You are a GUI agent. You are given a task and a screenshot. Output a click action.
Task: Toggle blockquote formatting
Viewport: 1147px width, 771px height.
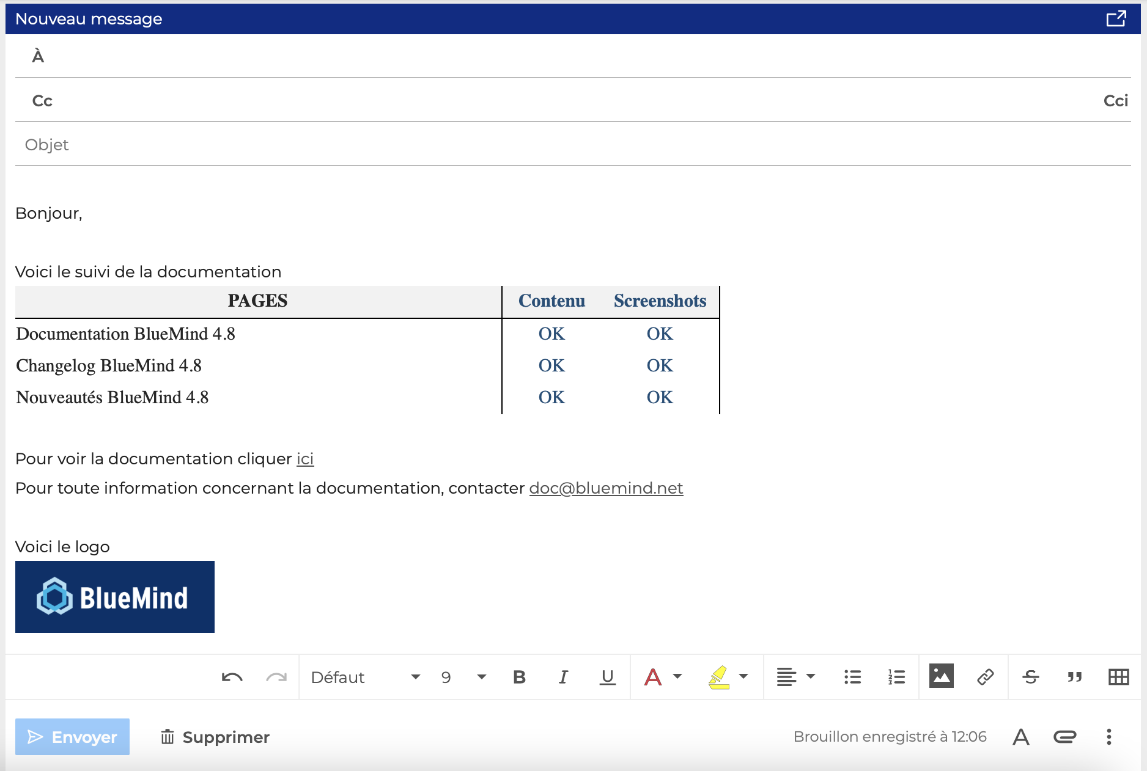[x=1075, y=677]
